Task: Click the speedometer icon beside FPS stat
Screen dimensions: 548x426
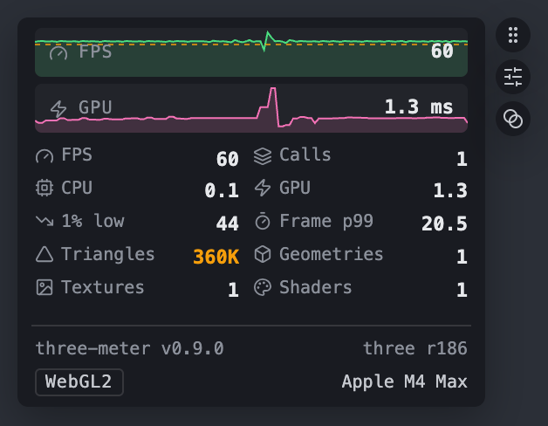Action: point(45,155)
